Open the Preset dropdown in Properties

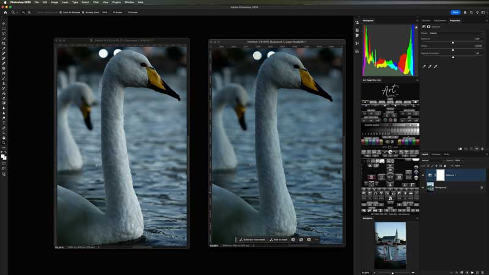click(x=452, y=33)
